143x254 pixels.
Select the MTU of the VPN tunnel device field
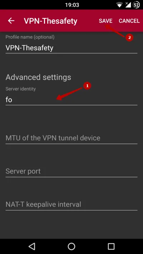pyautogui.click(x=71, y=138)
